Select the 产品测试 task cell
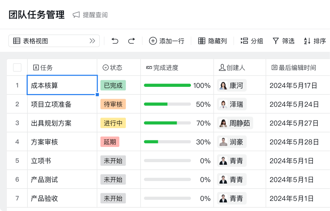The height and width of the screenshot is (211, 330). click(x=62, y=179)
